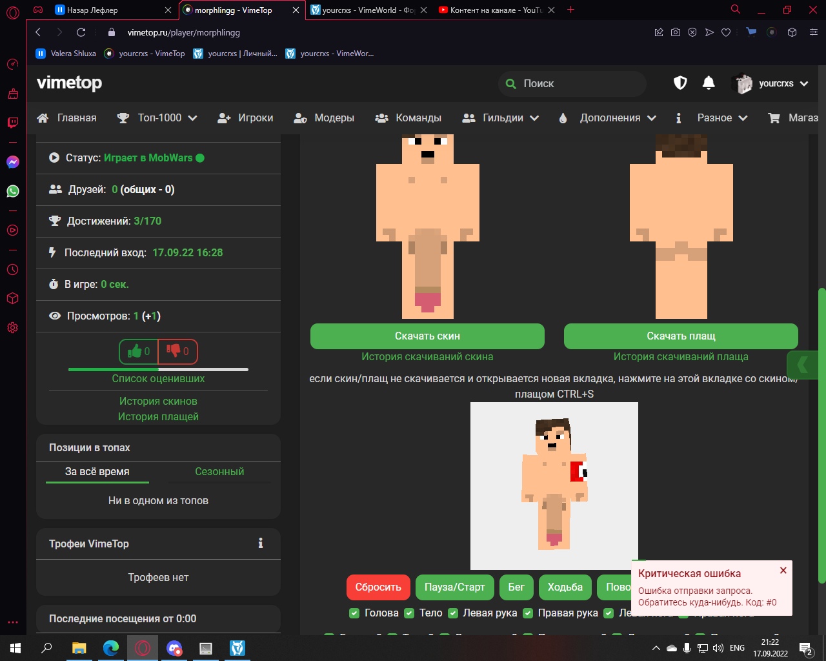Viewport: 826px width, 661px height.
Task: Click the info icon in Трофеи VimeTop
Action: [261, 543]
